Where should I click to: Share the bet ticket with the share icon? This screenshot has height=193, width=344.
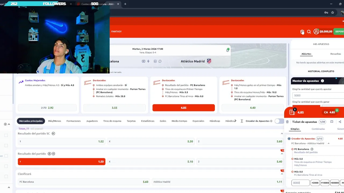coord(340,122)
